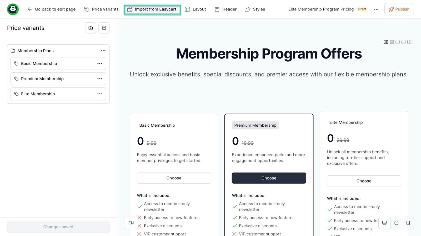Switch to desktop preview mode
421x236 pixels.
384,223
